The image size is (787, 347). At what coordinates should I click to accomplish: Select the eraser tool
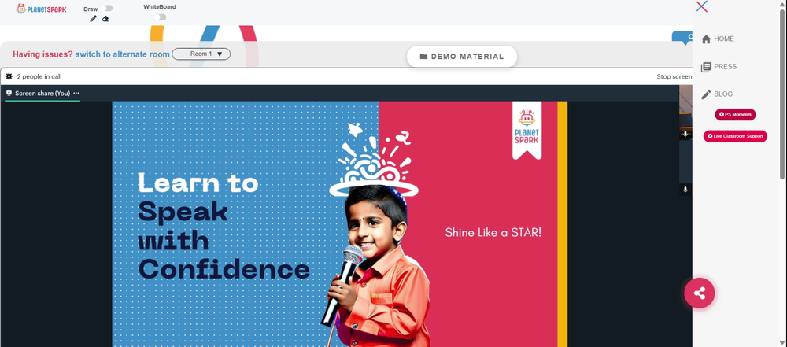[x=105, y=19]
